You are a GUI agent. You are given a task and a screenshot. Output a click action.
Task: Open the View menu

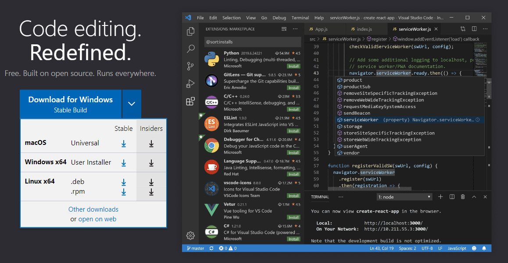251,18
